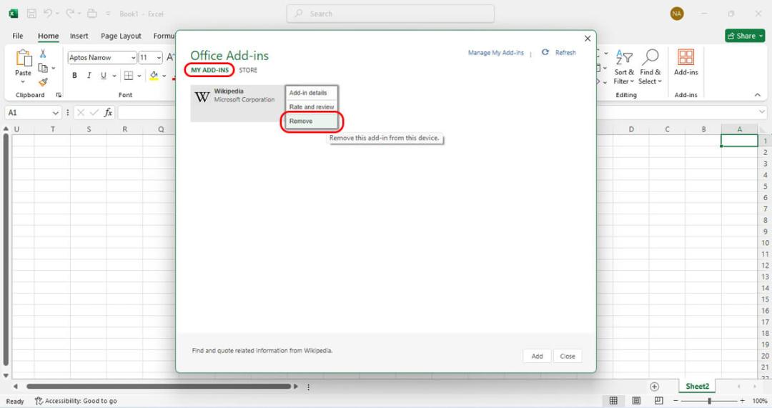The width and height of the screenshot is (772, 408).
Task: Click the zoom slider handle
Action: click(x=709, y=401)
